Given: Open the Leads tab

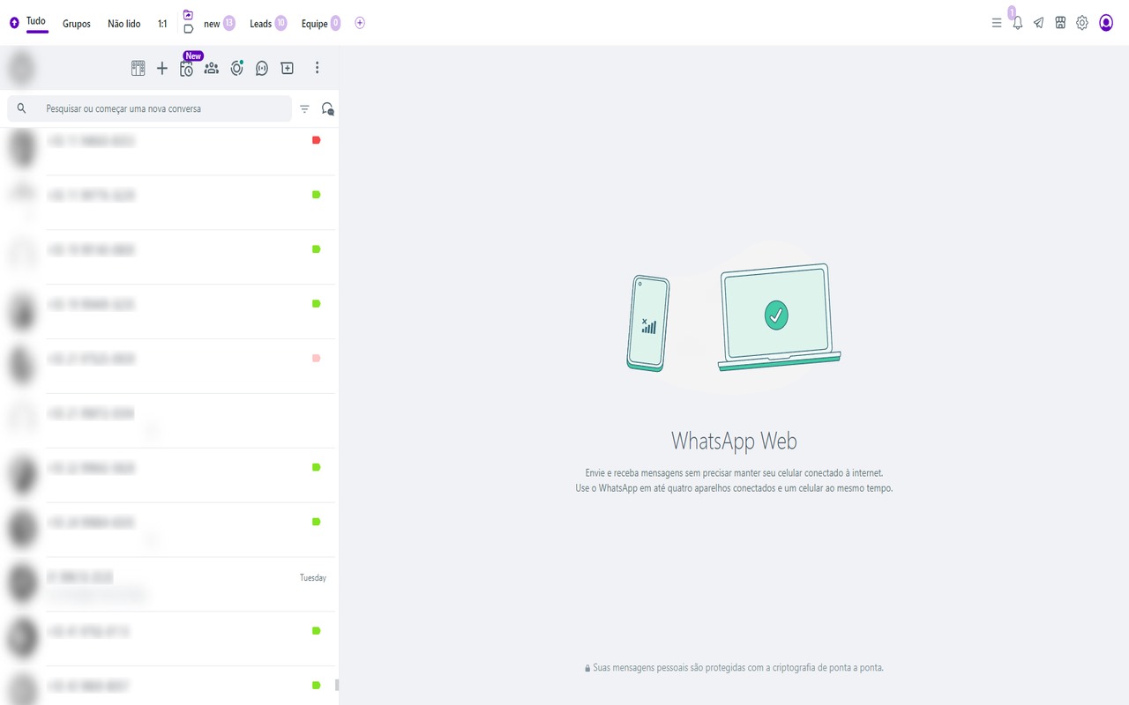Looking at the screenshot, I should coord(268,24).
